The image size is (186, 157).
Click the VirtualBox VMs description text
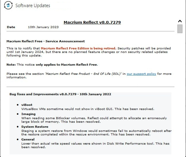point(88,109)
